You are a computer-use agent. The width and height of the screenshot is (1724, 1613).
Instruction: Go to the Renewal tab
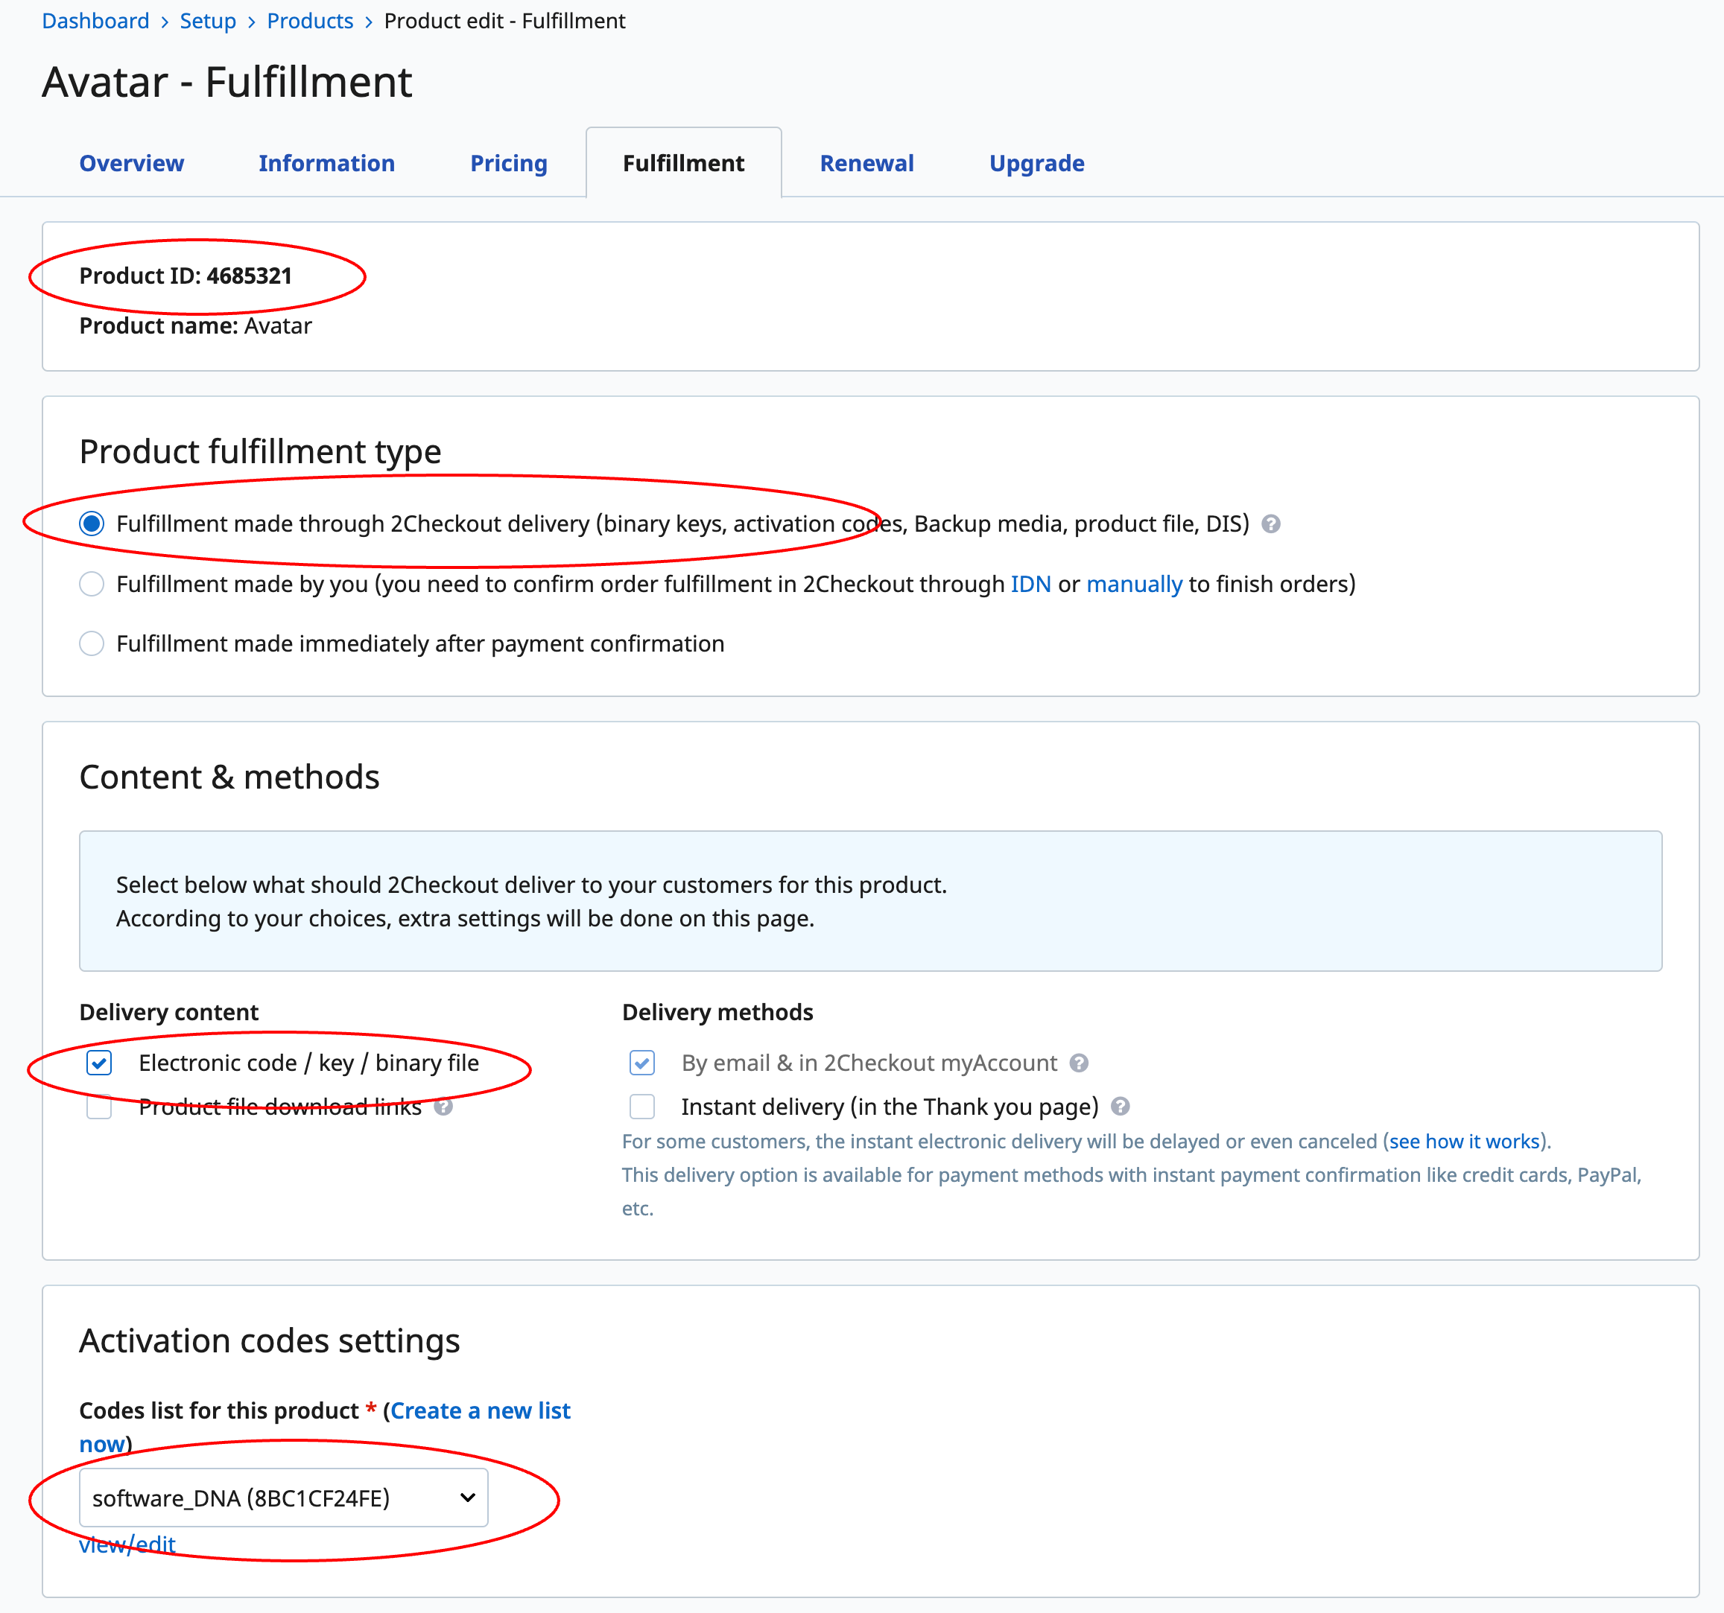point(867,163)
